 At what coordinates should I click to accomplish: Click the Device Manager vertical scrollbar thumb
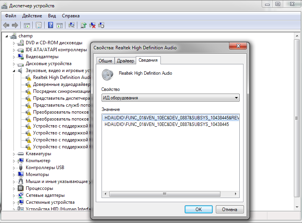[297, 118]
